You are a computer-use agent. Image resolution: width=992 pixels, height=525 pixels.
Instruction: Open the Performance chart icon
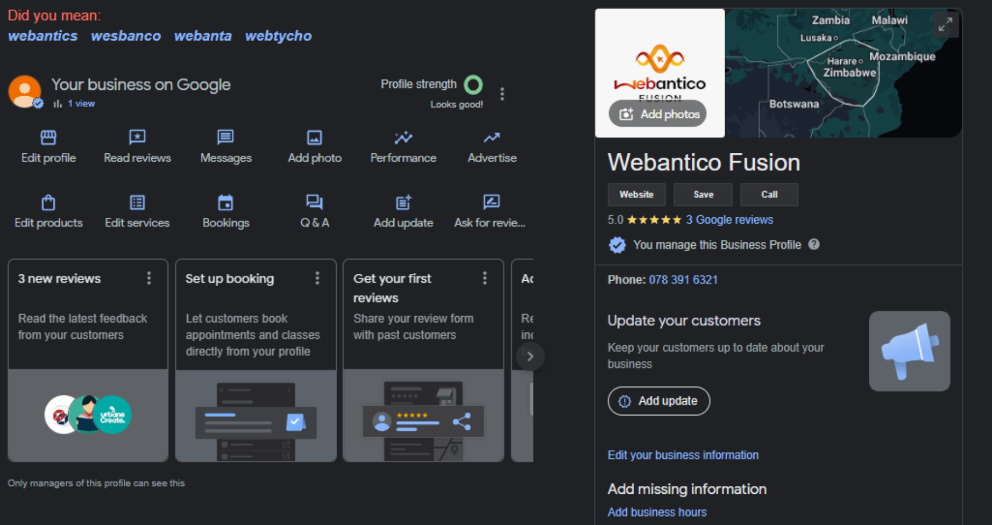[x=403, y=138]
